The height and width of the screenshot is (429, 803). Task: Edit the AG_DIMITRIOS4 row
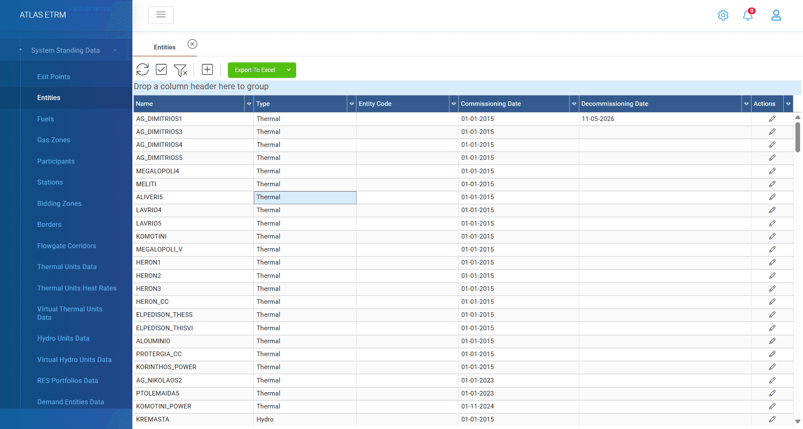pos(772,145)
